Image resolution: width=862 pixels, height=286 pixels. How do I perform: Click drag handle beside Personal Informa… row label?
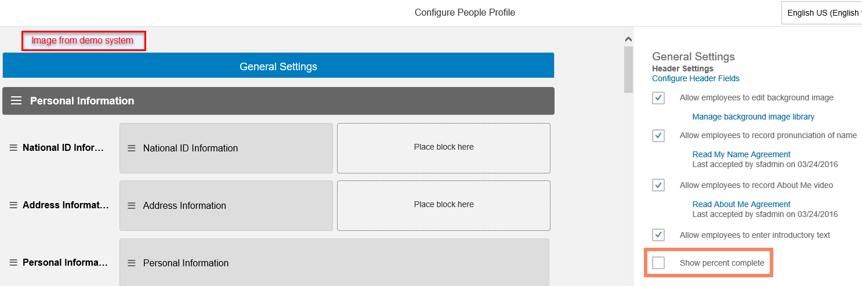13,263
